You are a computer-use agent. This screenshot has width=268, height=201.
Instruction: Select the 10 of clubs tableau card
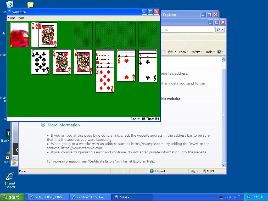pos(41,62)
